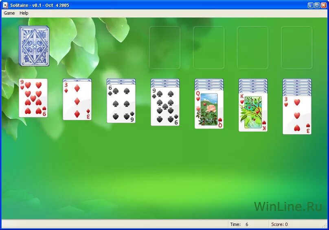
Task: Select the nine of spades card
Action: [165, 106]
